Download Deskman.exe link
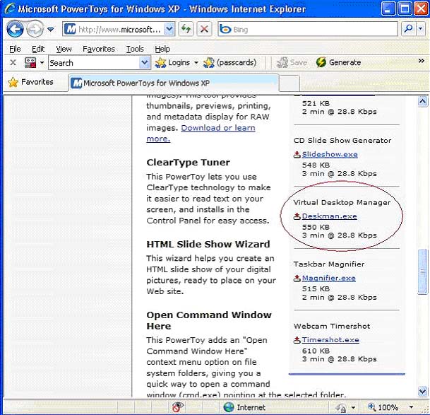The height and width of the screenshot is (415, 430). [329, 216]
